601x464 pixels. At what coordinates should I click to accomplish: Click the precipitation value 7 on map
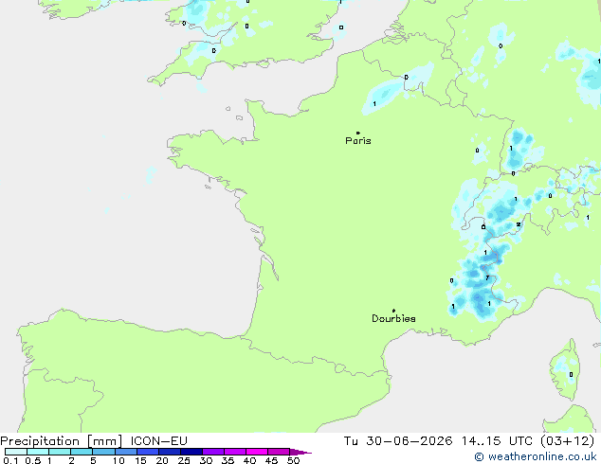487,278
